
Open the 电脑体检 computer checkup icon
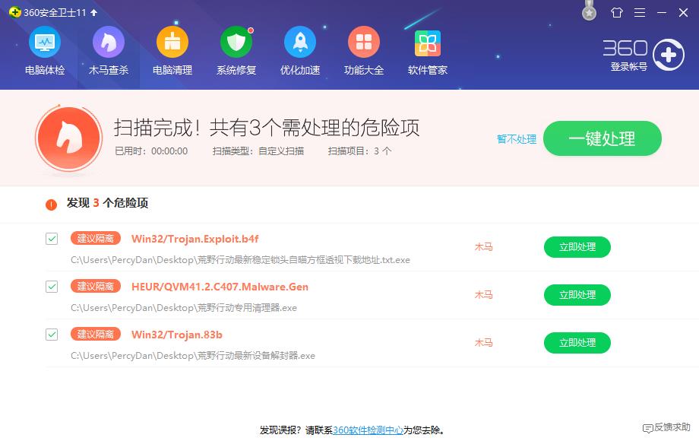coord(45,43)
